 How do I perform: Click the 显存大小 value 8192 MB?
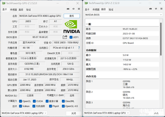click(29, 69)
